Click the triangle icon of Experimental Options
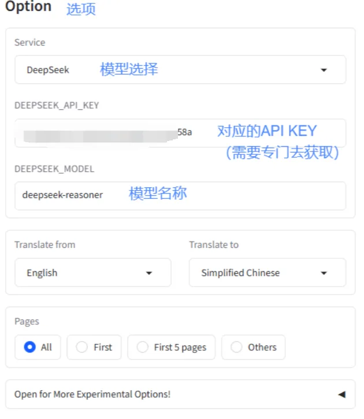 pos(342,394)
